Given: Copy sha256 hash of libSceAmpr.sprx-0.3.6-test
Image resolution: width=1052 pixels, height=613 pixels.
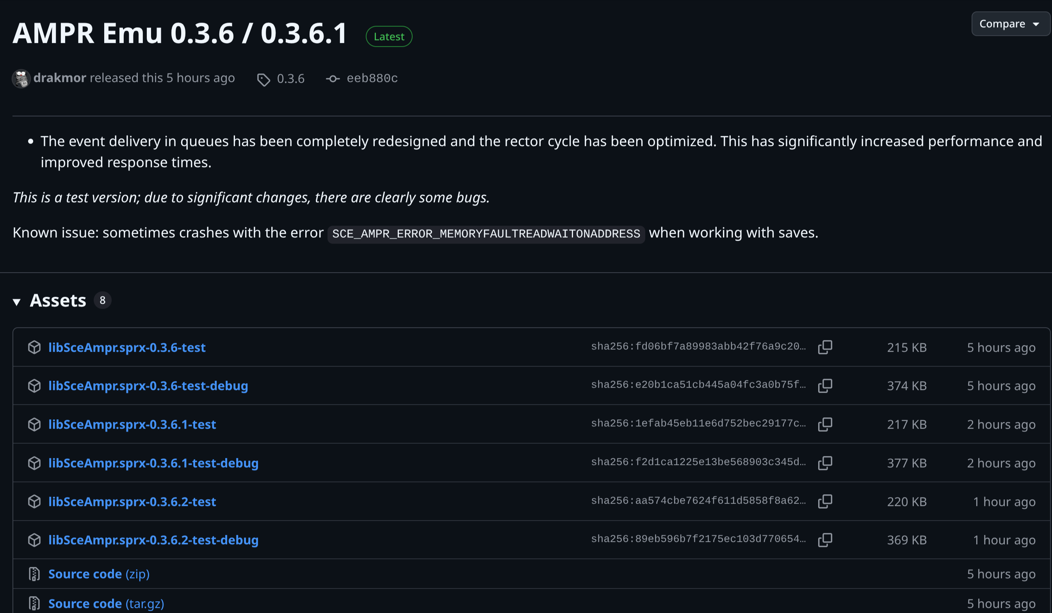Looking at the screenshot, I should tap(825, 347).
